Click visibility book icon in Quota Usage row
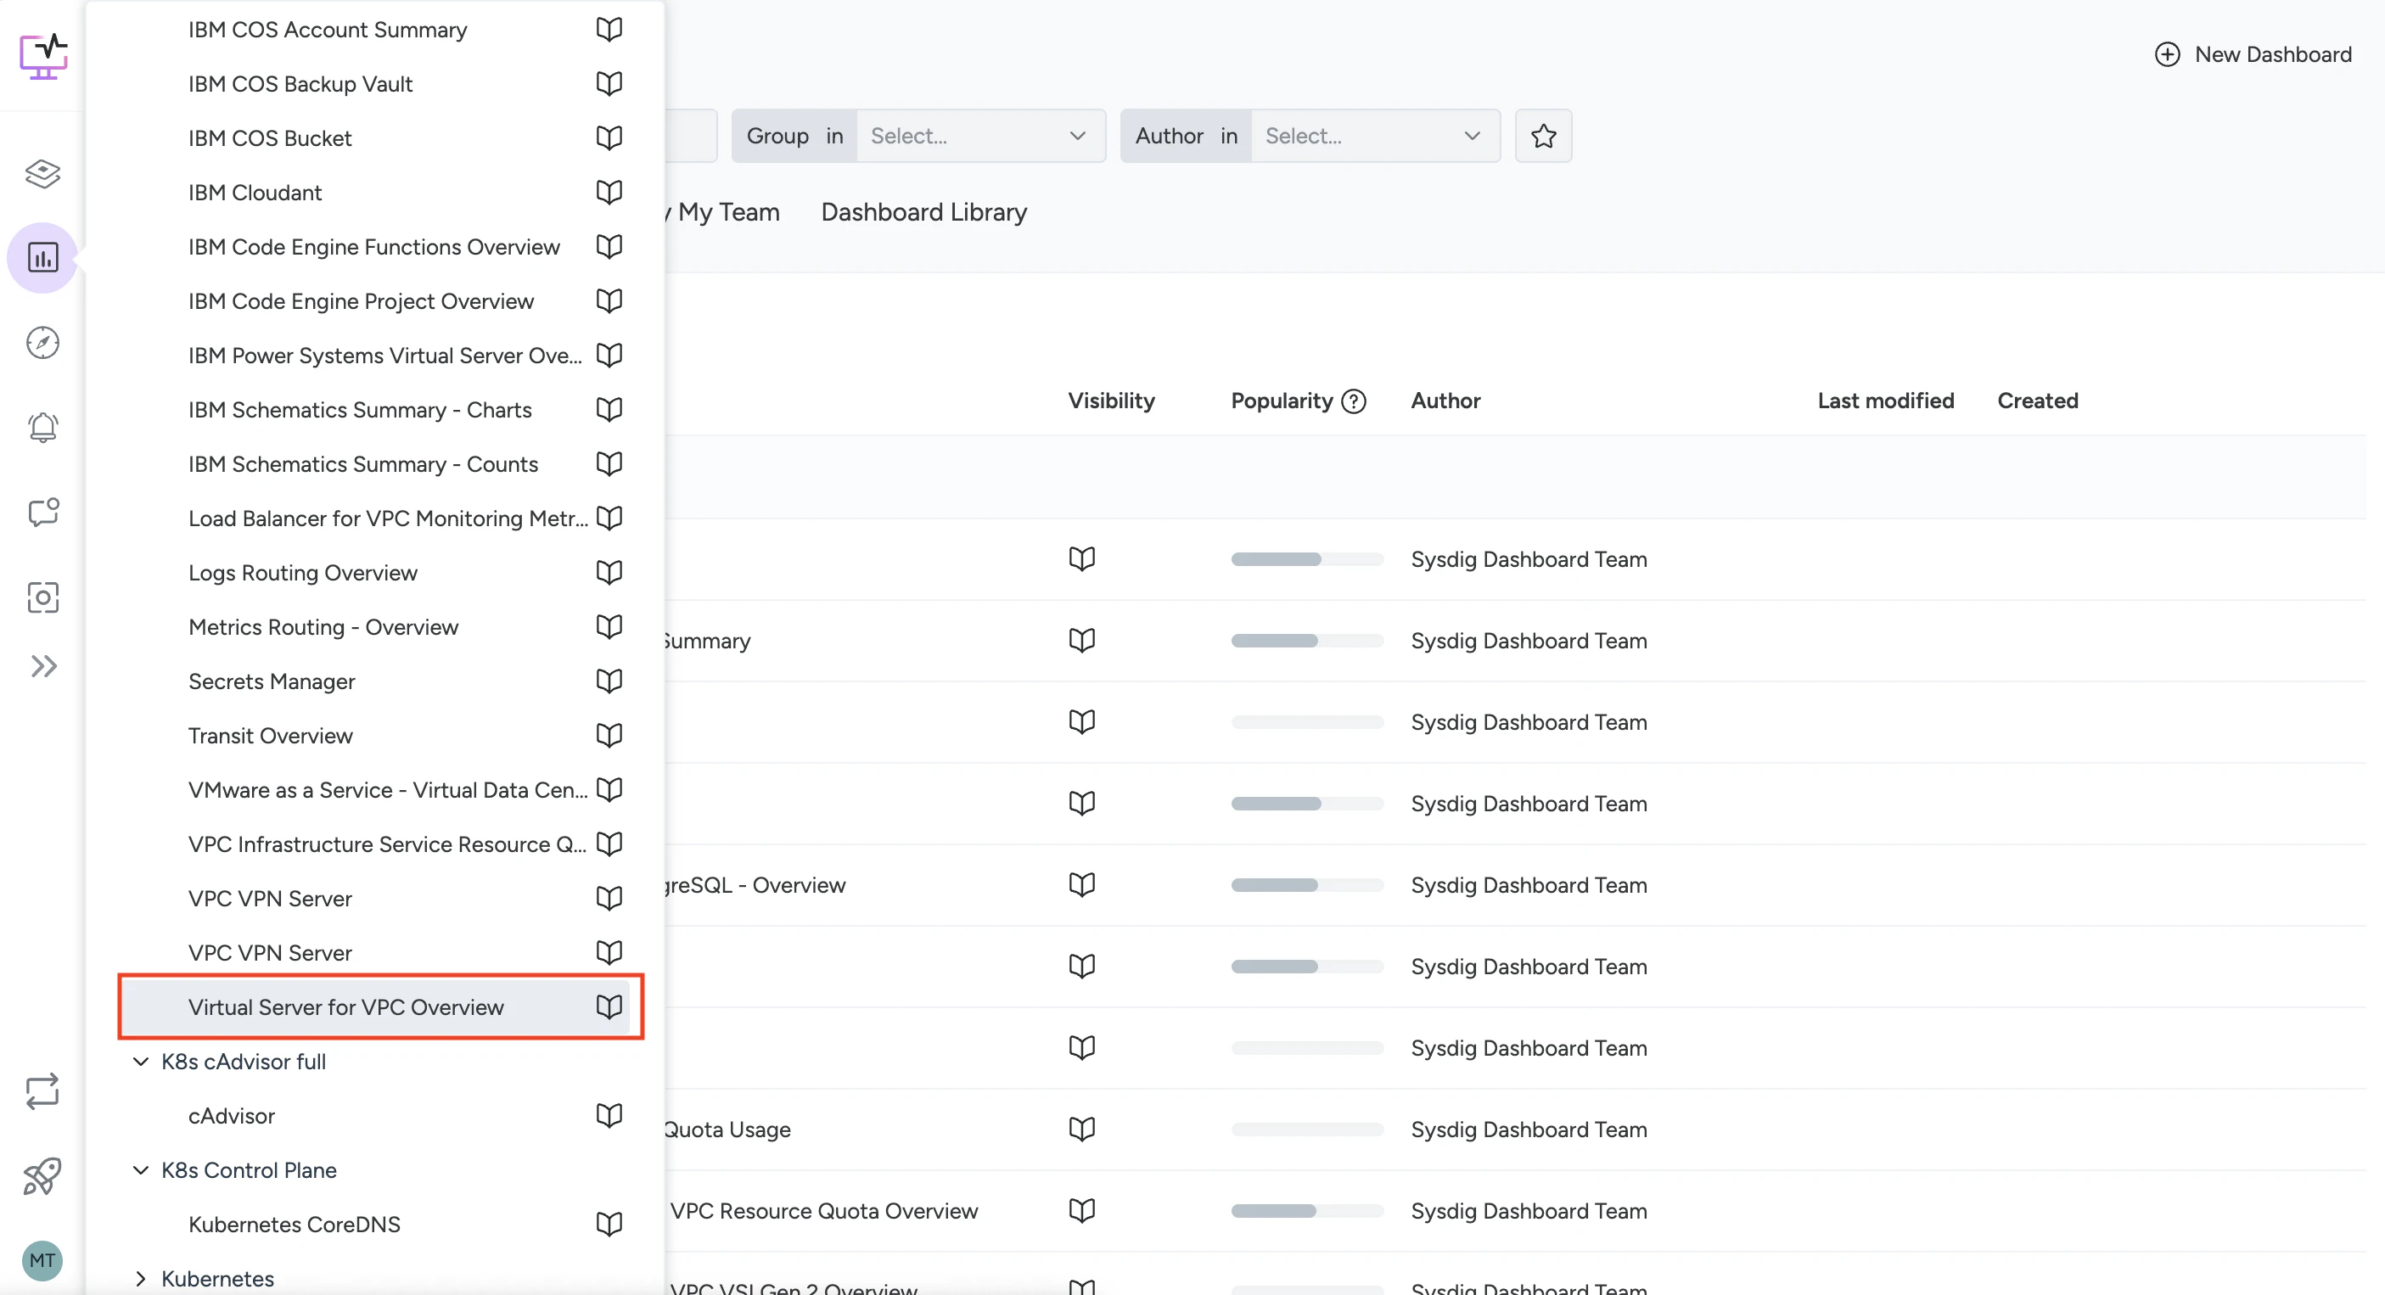The height and width of the screenshot is (1295, 2385). click(1082, 1129)
